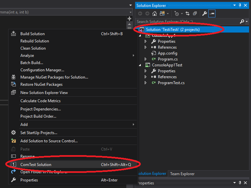Switch to Team Explorer tab

tap(182, 174)
